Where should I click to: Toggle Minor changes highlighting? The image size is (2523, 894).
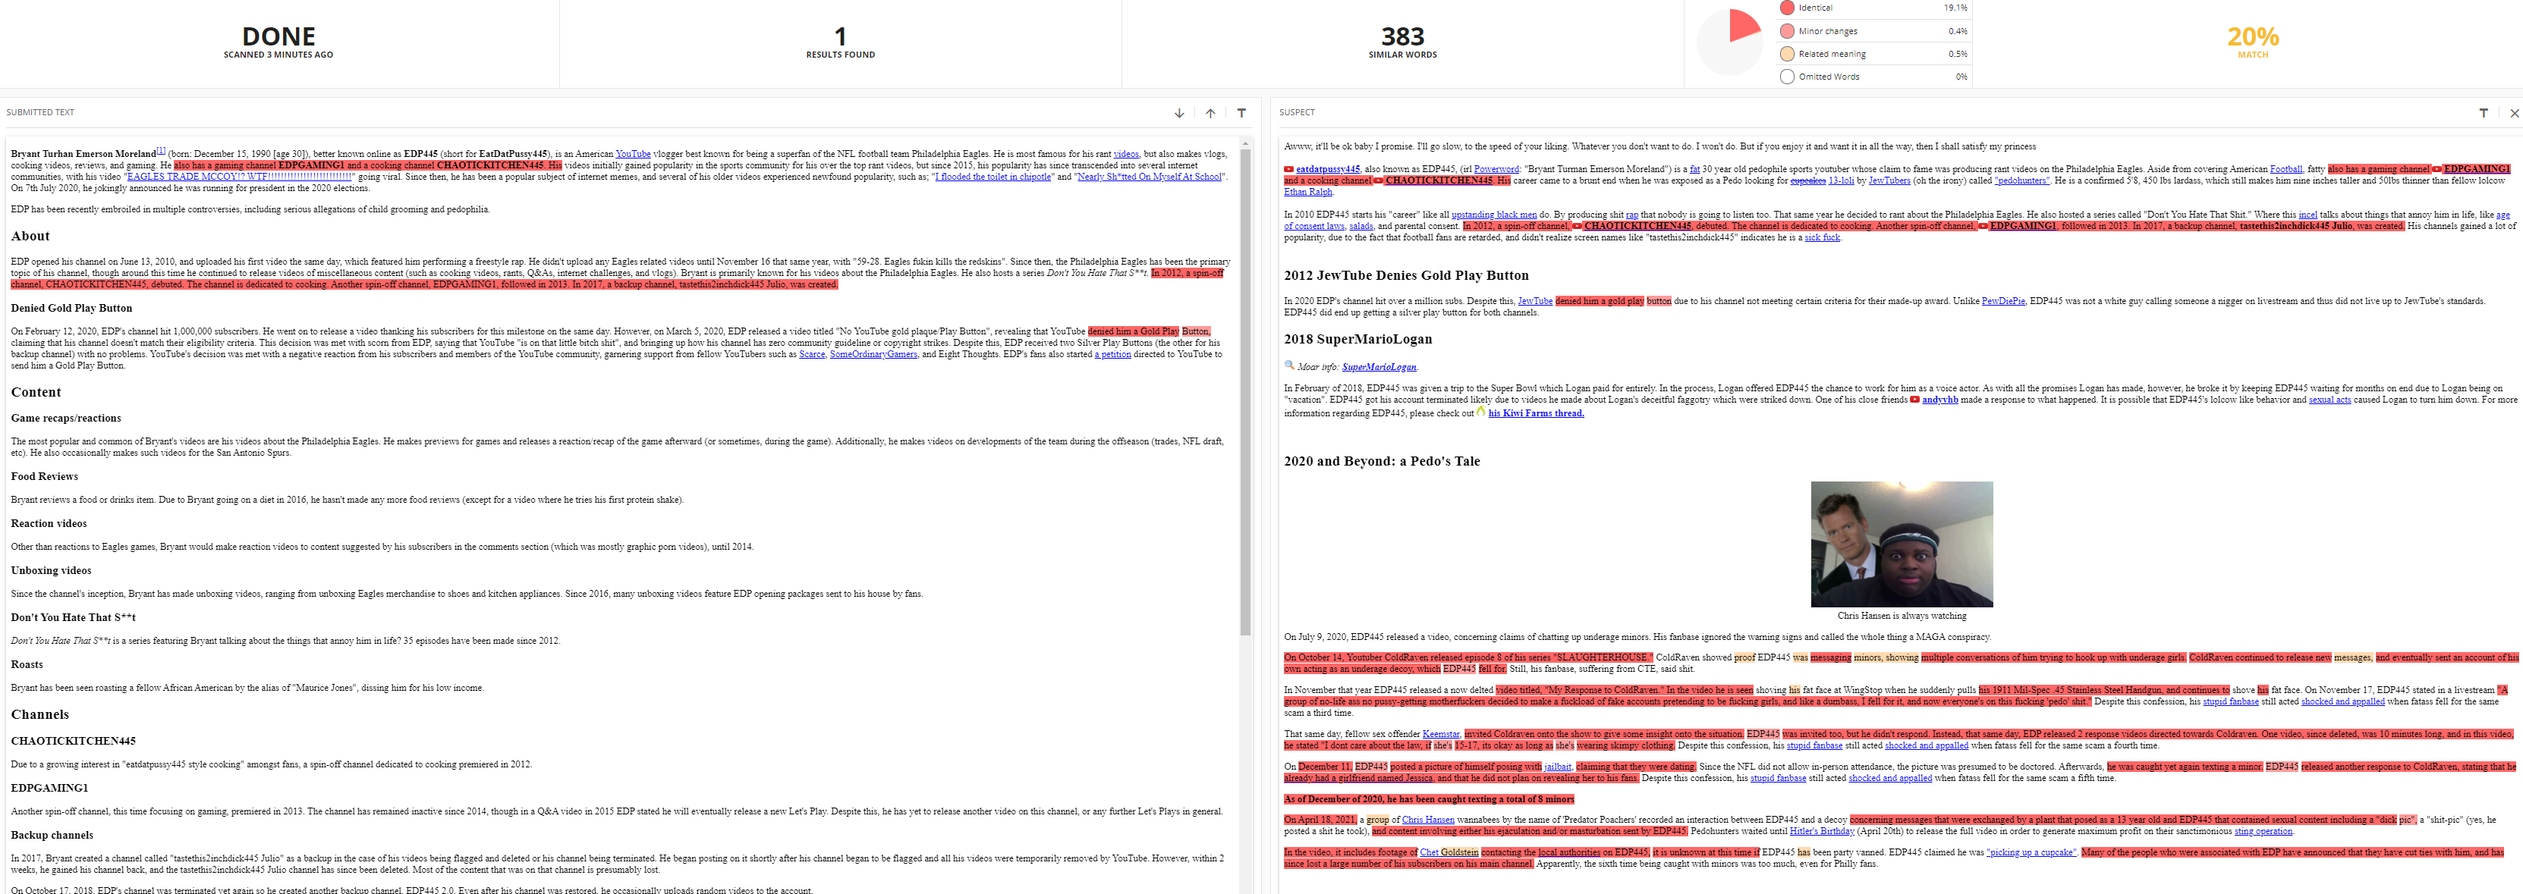(x=1788, y=31)
